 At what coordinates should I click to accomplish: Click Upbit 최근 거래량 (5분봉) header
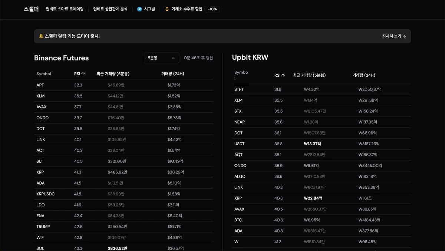click(x=309, y=75)
